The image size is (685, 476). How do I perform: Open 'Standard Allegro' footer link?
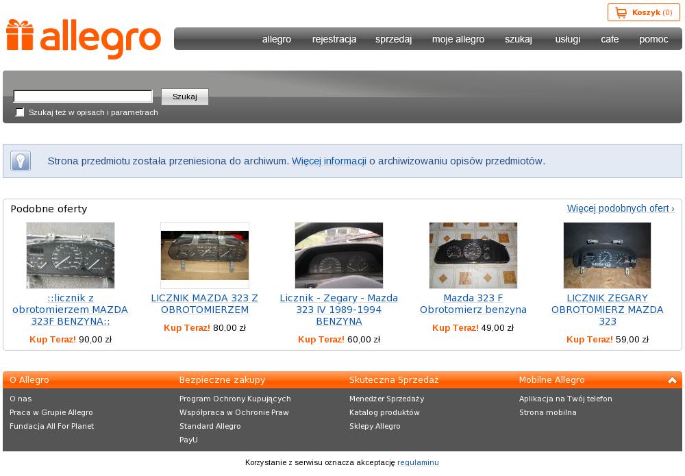(210, 426)
